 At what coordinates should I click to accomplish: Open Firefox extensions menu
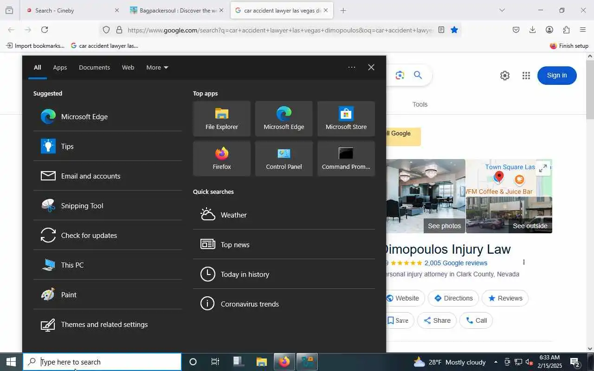pos(566,30)
